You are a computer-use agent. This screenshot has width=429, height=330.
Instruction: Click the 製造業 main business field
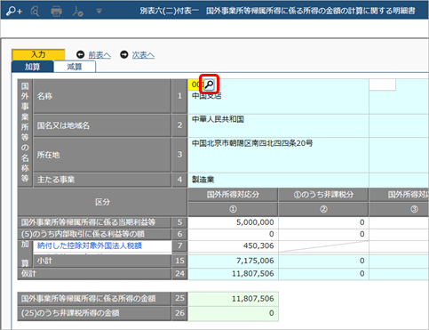click(x=278, y=180)
